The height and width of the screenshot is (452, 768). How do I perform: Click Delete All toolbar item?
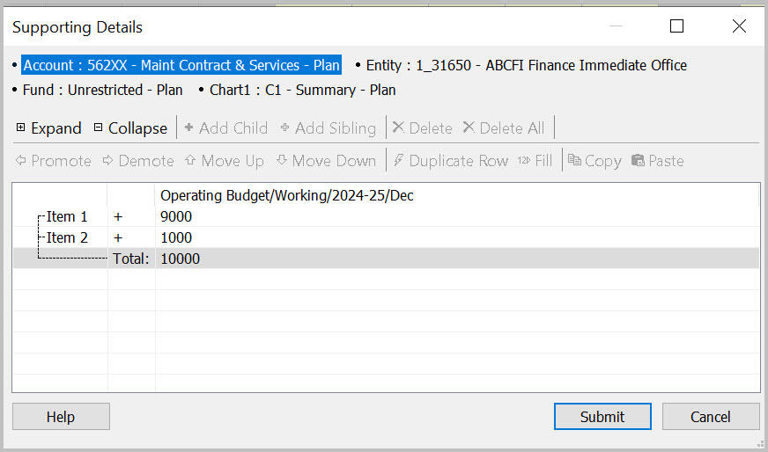click(504, 128)
